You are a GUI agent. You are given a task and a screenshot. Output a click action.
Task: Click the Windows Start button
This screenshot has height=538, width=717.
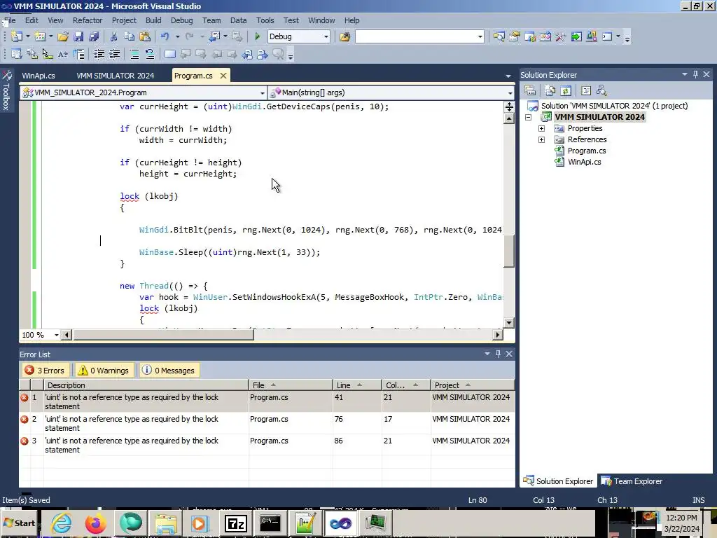(x=19, y=523)
